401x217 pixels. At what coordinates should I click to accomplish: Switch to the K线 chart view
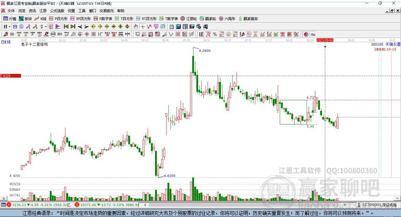[40, 19]
